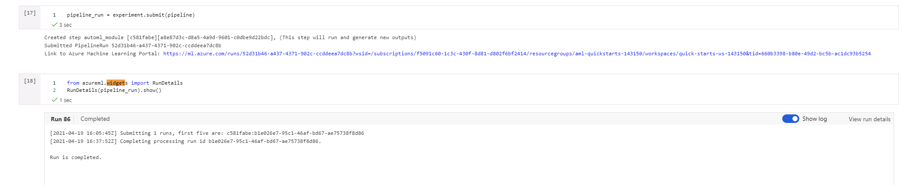The image size is (903, 185).
Task: Click the green checkmark beside '1 sec'
Action: (x=54, y=100)
